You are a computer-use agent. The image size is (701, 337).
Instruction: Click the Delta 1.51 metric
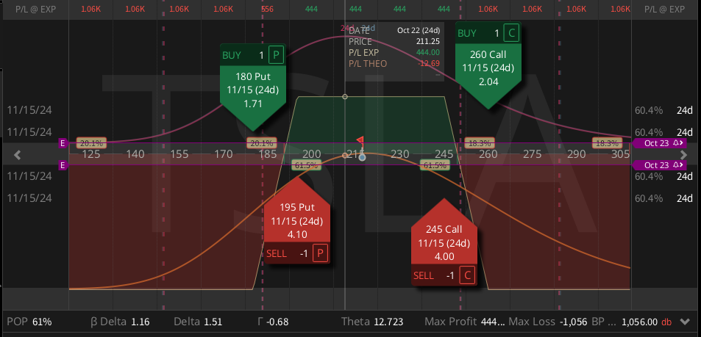198,322
